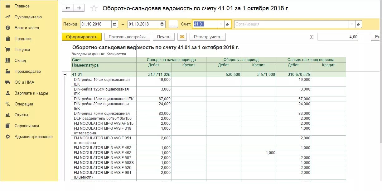Viewport: 382px width, 191px height.
Task: Select row DIN-рейка 125см оцинкованая IEK
Action: pos(209,91)
